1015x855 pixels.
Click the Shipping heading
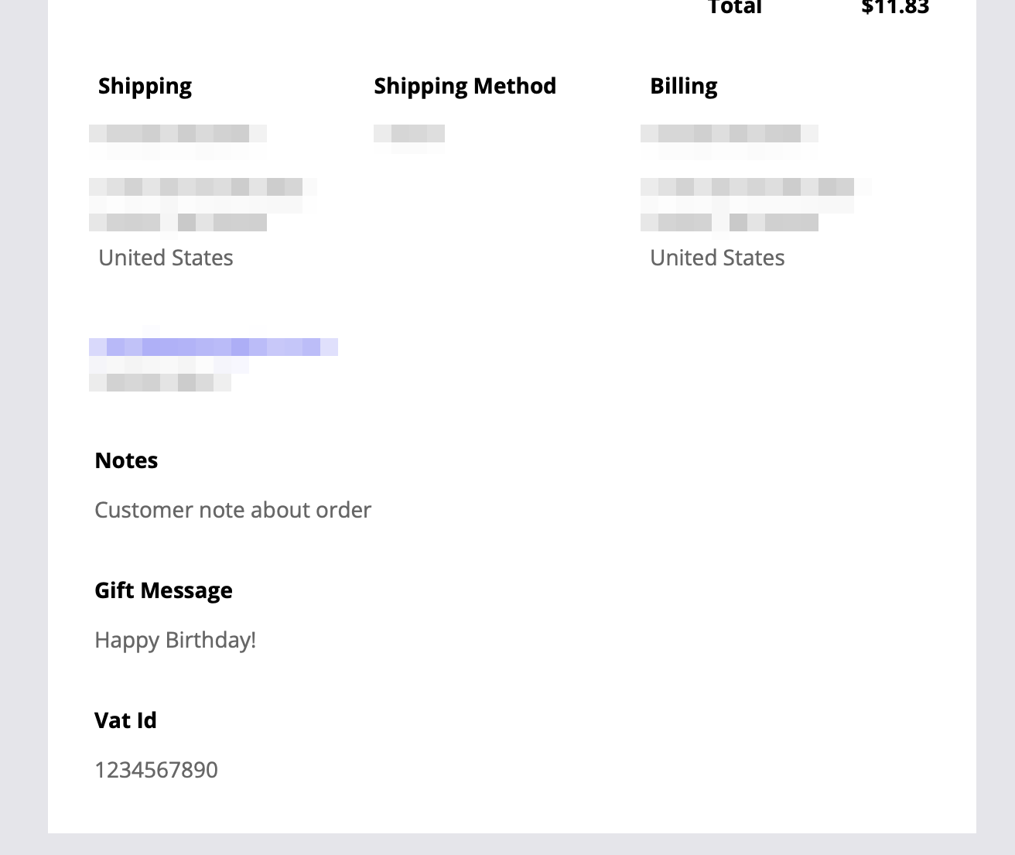pos(145,86)
